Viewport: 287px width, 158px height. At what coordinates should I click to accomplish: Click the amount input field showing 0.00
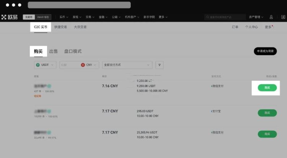click(69, 65)
